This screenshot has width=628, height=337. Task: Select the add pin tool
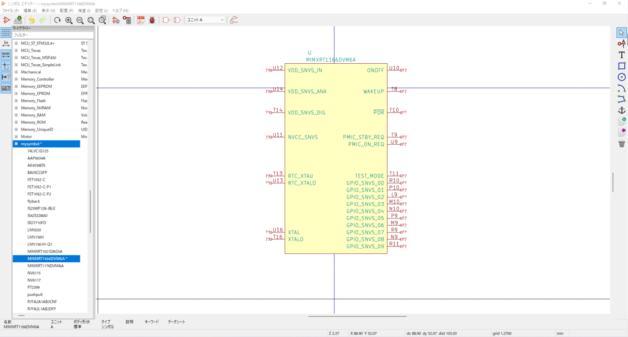(x=622, y=43)
